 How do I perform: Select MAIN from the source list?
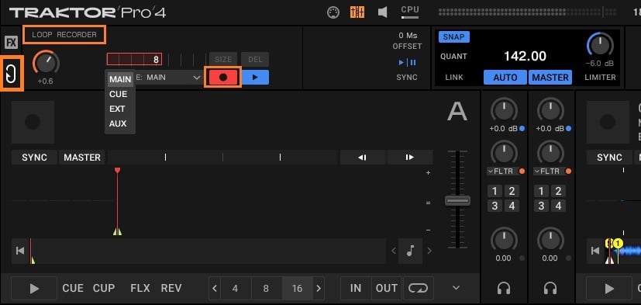(120, 79)
